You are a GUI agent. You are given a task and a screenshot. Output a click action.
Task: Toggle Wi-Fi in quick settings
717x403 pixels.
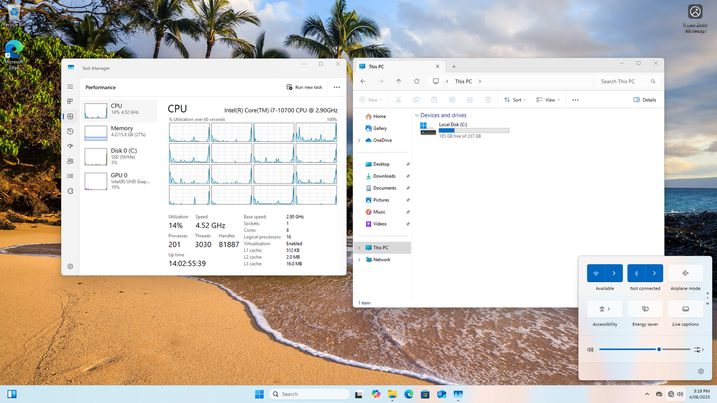[596, 273]
